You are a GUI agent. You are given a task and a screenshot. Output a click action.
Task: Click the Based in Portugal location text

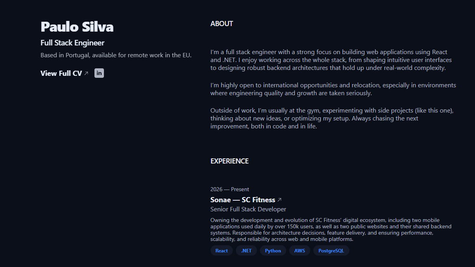coord(116,55)
